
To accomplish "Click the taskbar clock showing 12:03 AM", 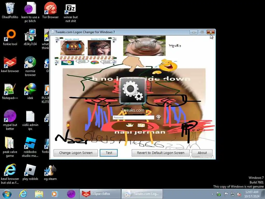I will click(x=252, y=194).
